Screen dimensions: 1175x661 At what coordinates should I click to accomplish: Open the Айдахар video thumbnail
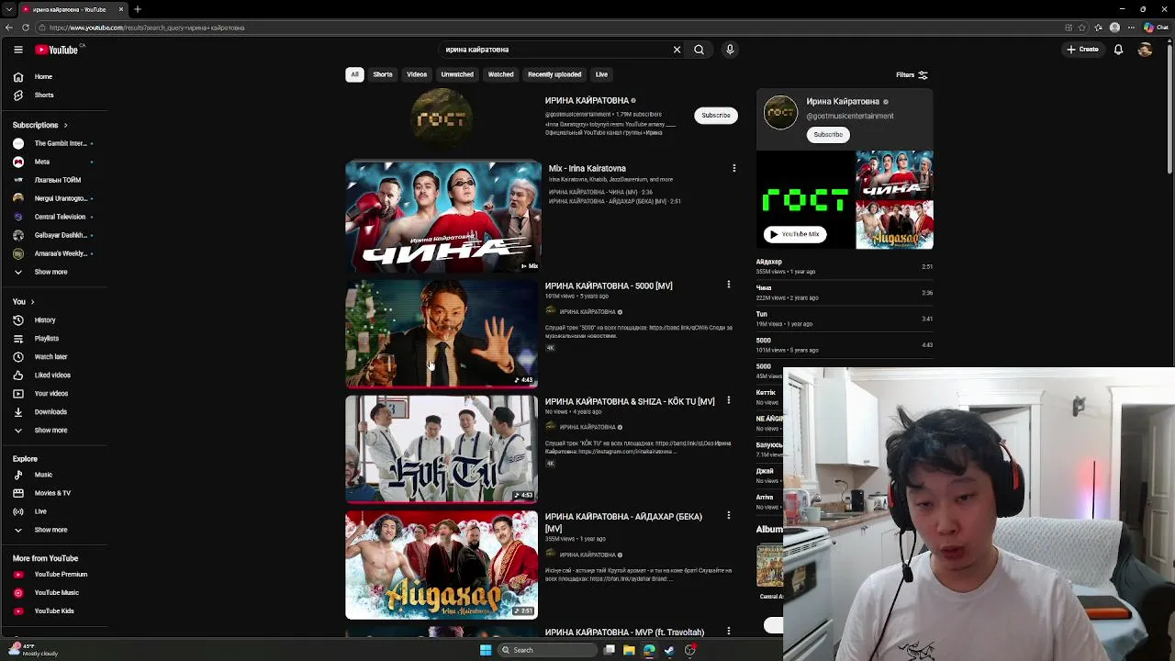coord(442,565)
